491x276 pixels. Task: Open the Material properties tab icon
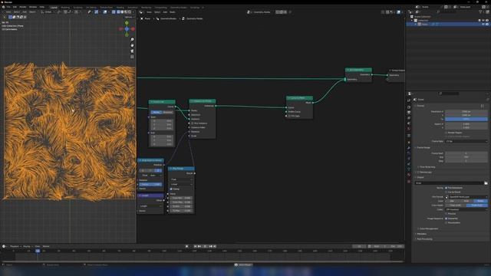409,175
